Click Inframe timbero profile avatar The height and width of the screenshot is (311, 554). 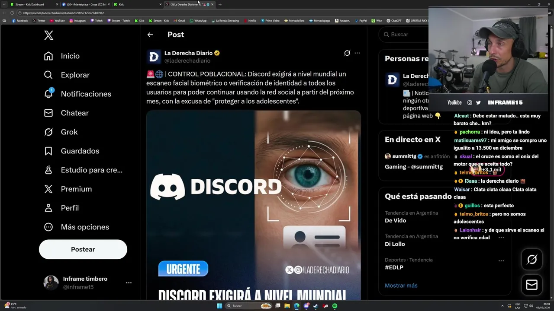point(51,282)
